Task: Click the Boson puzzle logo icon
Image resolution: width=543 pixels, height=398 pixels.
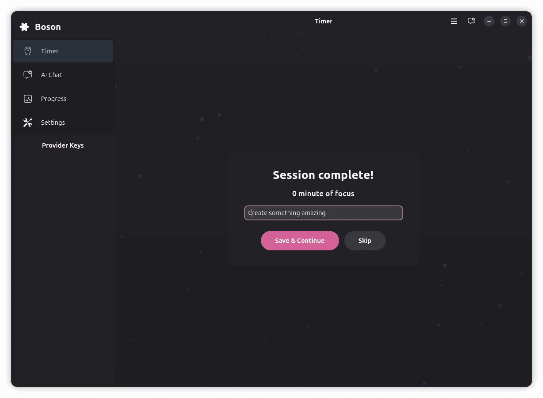Action: pyautogui.click(x=24, y=27)
